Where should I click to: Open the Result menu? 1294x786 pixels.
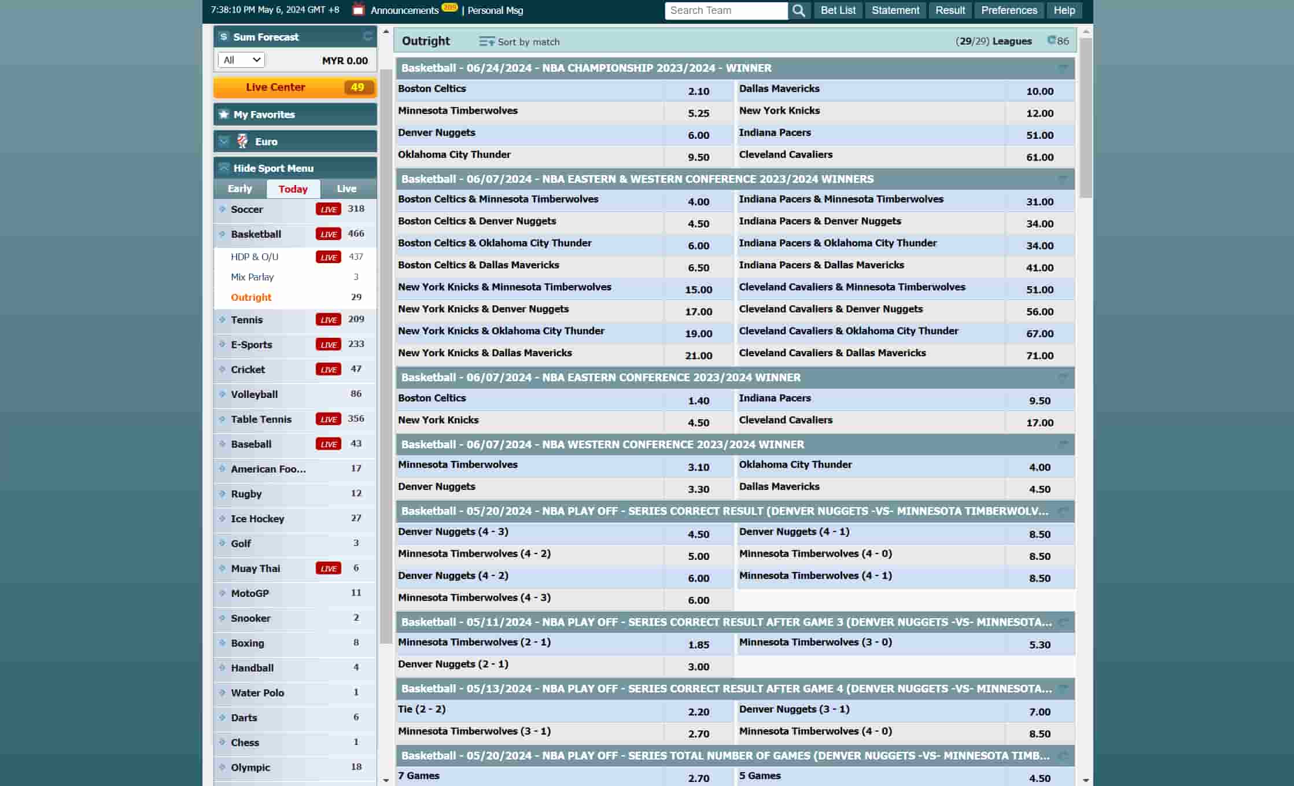(950, 10)
